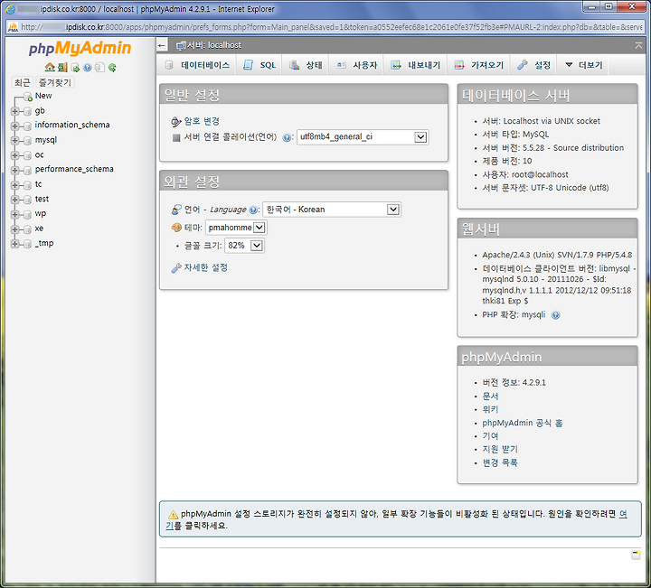Click the mysql database icon
651x588 pixels.
tap(28, 141)
